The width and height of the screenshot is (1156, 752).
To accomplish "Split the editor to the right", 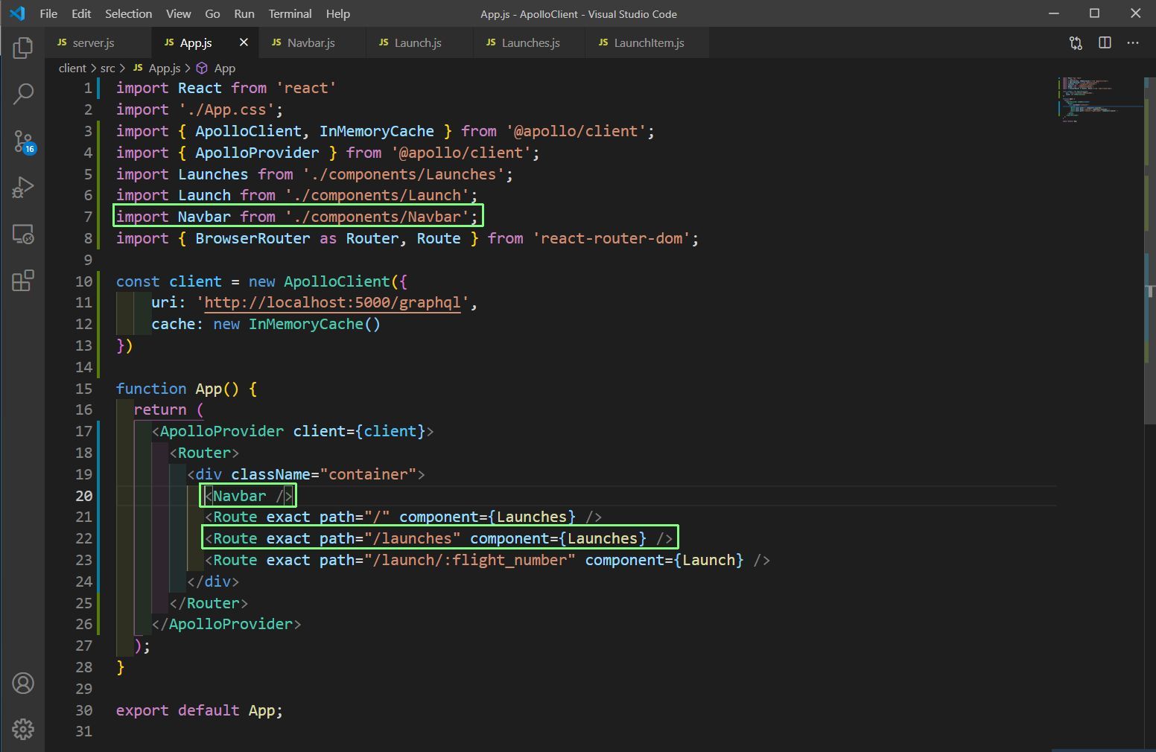I will click(x=1105, y=43).
